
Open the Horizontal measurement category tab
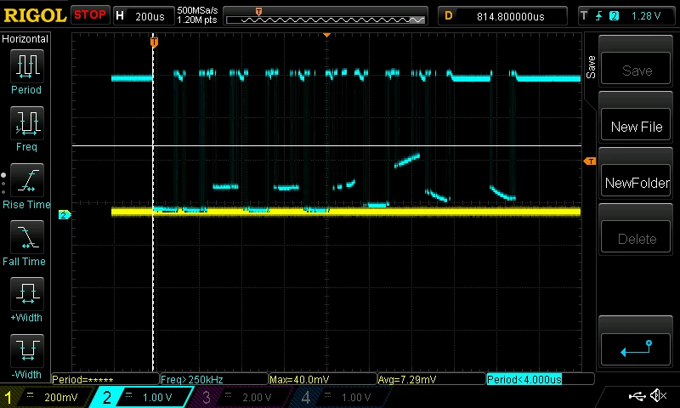coord(25,39)
